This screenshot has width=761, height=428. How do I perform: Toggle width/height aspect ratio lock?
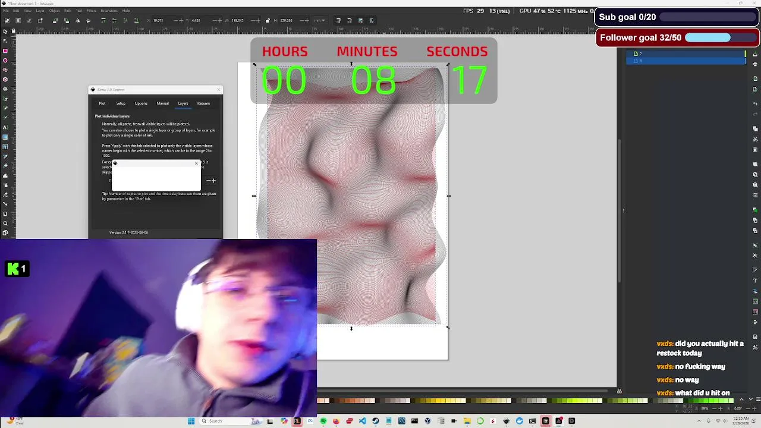268,20
